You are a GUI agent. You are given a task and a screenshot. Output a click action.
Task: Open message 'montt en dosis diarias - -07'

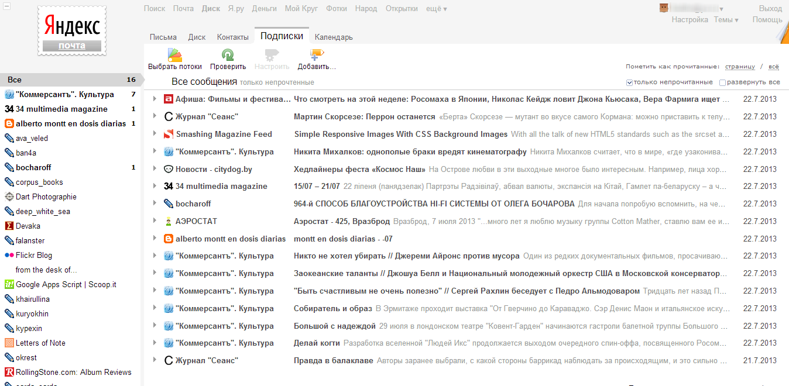[x=343, y=239]
